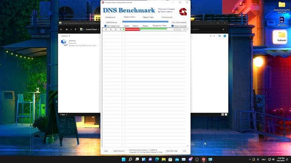Click the DEU language indicator in taskbar
The image size is (291, 163).
pyautogui.click(x=264, y=159)
